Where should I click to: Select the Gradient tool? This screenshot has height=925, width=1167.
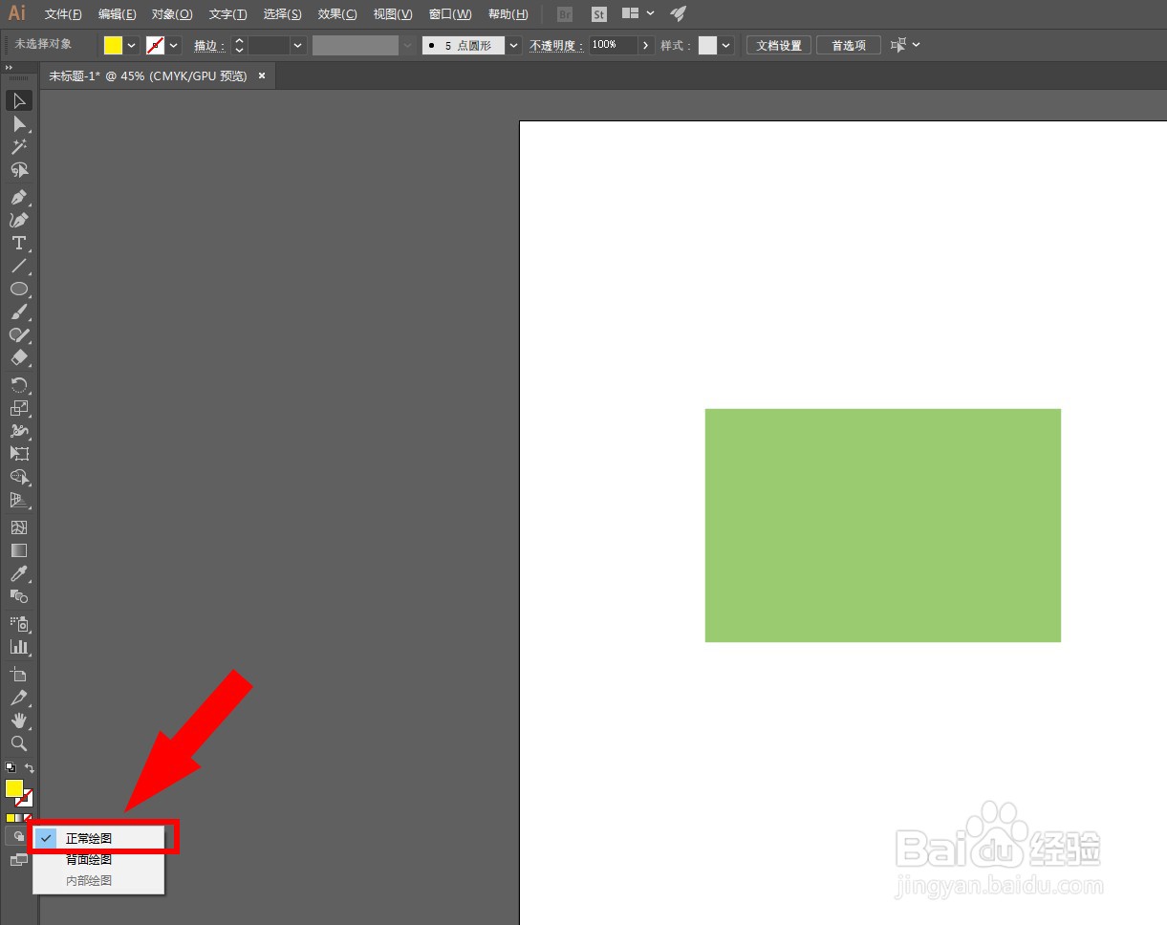pyautogui.click(x=19, y=550)
